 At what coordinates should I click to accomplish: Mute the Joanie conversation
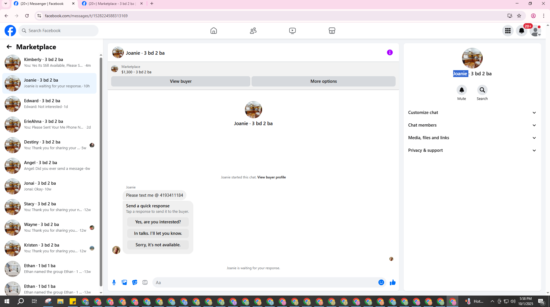(x=461, y=90)
